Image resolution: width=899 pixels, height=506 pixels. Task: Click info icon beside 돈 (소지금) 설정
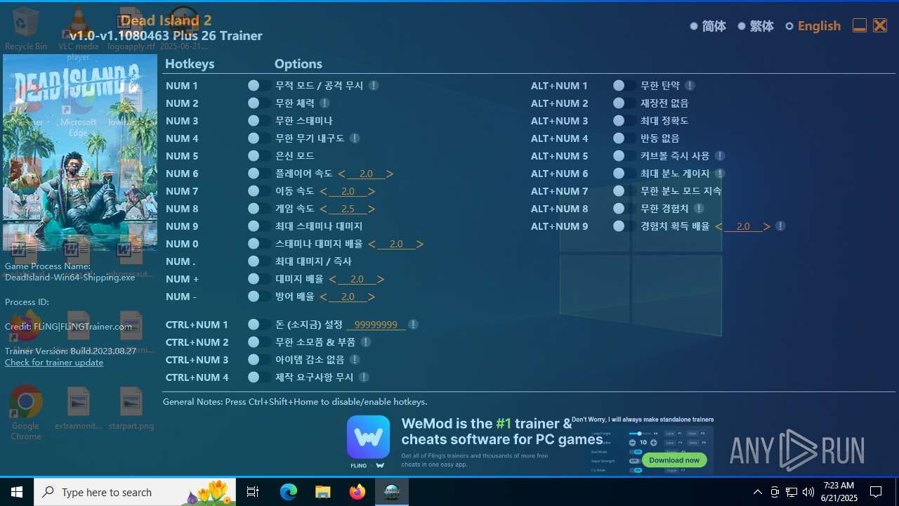413,325
